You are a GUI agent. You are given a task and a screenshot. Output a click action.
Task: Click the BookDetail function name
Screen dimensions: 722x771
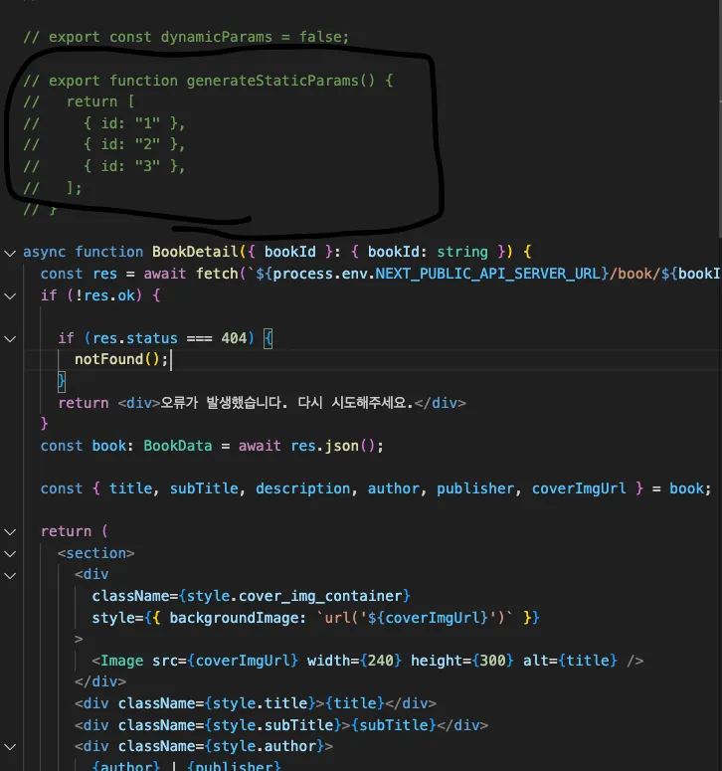click(195, 252)
